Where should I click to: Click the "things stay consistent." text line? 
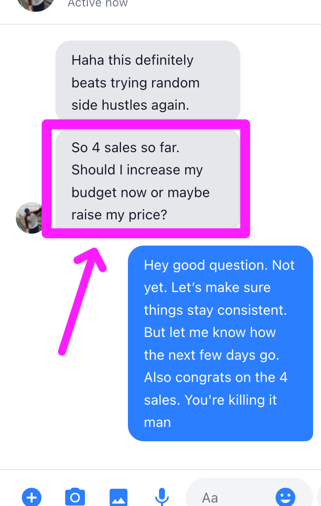(215, 310)
